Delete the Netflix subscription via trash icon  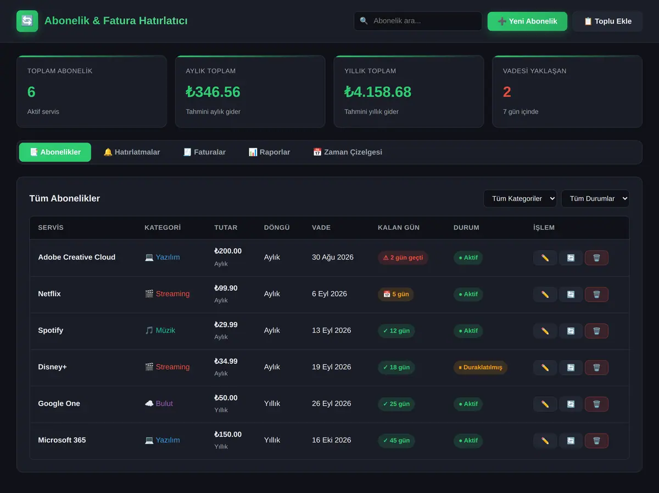point(596,295)
